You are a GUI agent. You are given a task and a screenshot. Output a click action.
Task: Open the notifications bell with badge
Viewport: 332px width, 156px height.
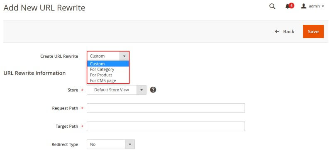289,6
